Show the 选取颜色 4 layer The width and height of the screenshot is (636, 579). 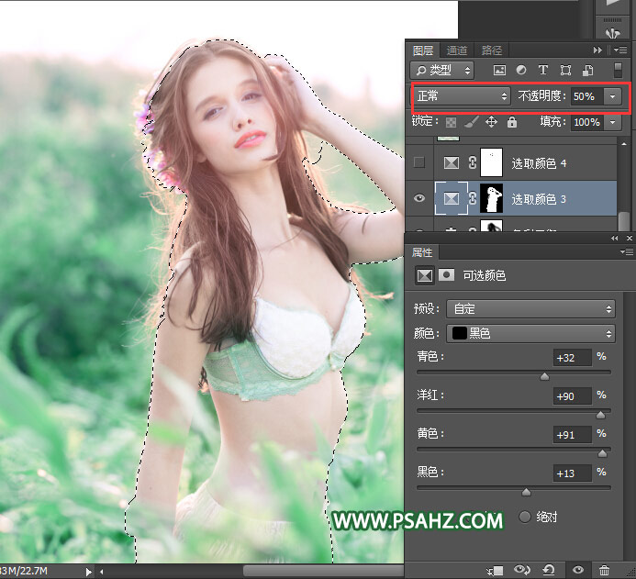click(x=419, y=162)
